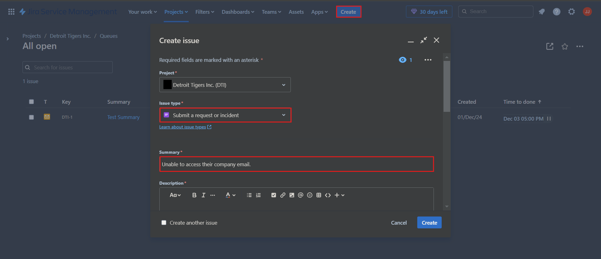The image size is (601, 259).
Task: Open the Filters menu
Action: pyautogui.click(x=205, y=12)
